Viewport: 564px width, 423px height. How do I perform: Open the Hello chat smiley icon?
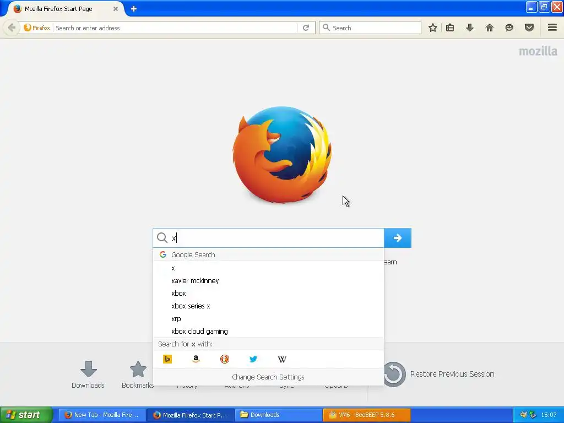click(x=509, y=28)
